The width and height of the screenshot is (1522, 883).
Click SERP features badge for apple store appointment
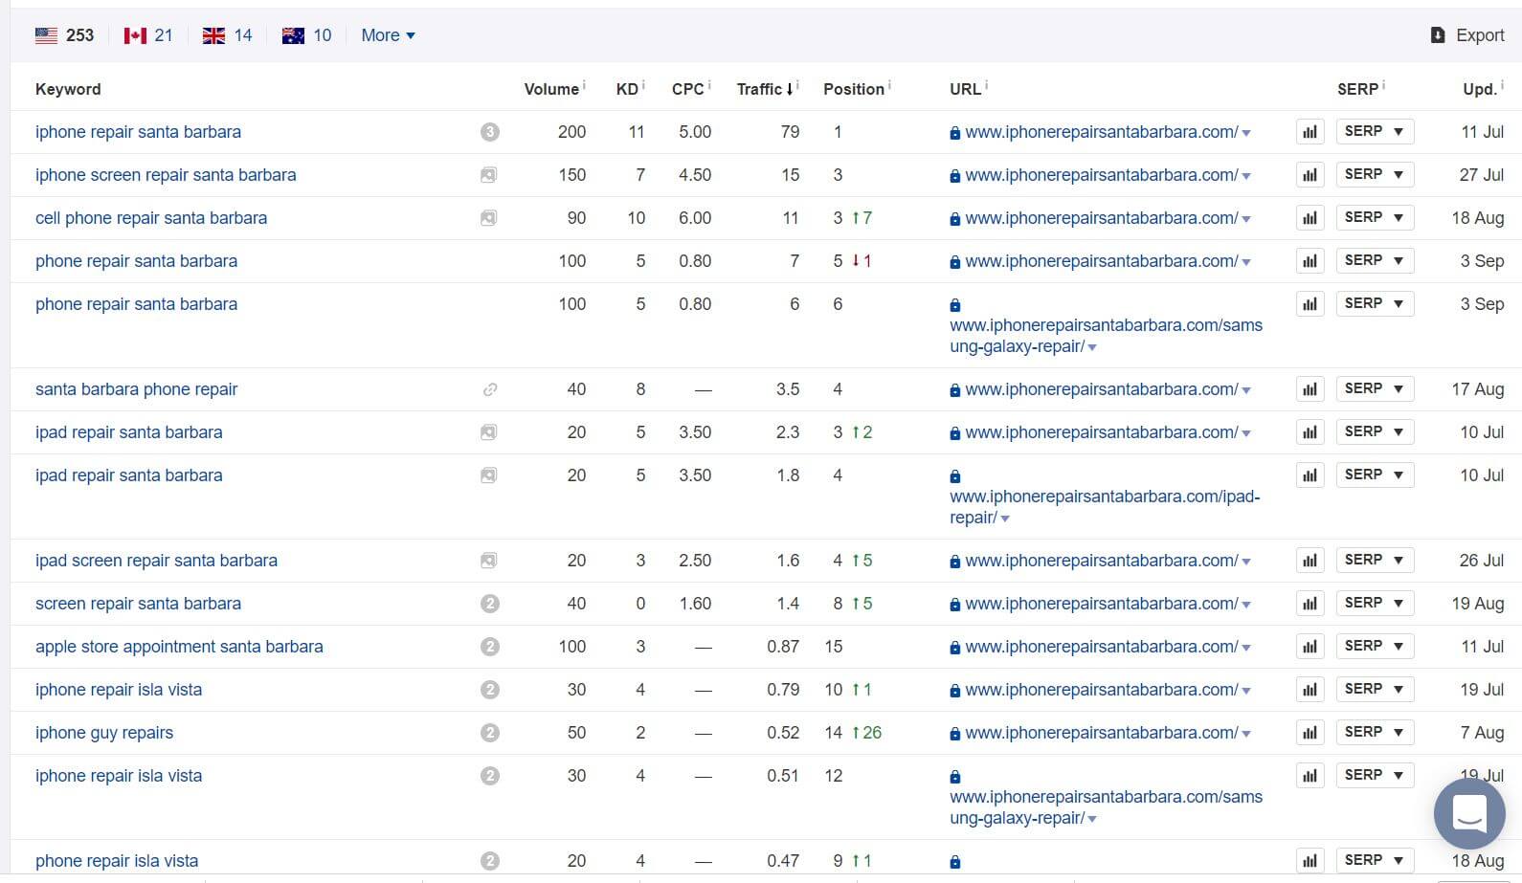489,647
